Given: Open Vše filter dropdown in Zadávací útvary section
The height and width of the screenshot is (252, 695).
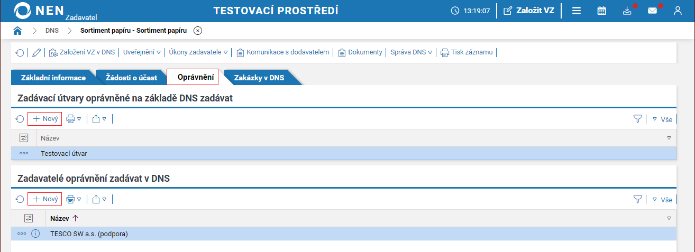Looking at the screenshot, I should (x=662, y=119).
